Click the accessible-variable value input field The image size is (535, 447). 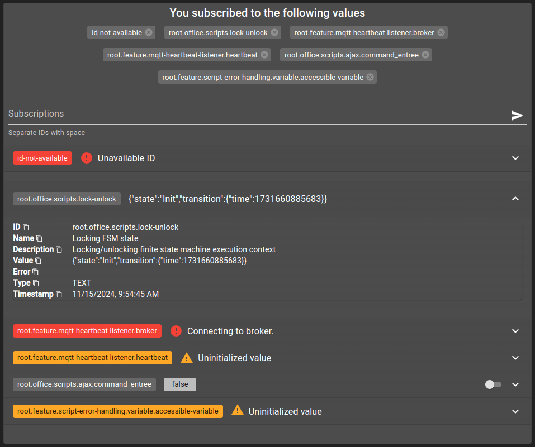click(x=434, y=412)
